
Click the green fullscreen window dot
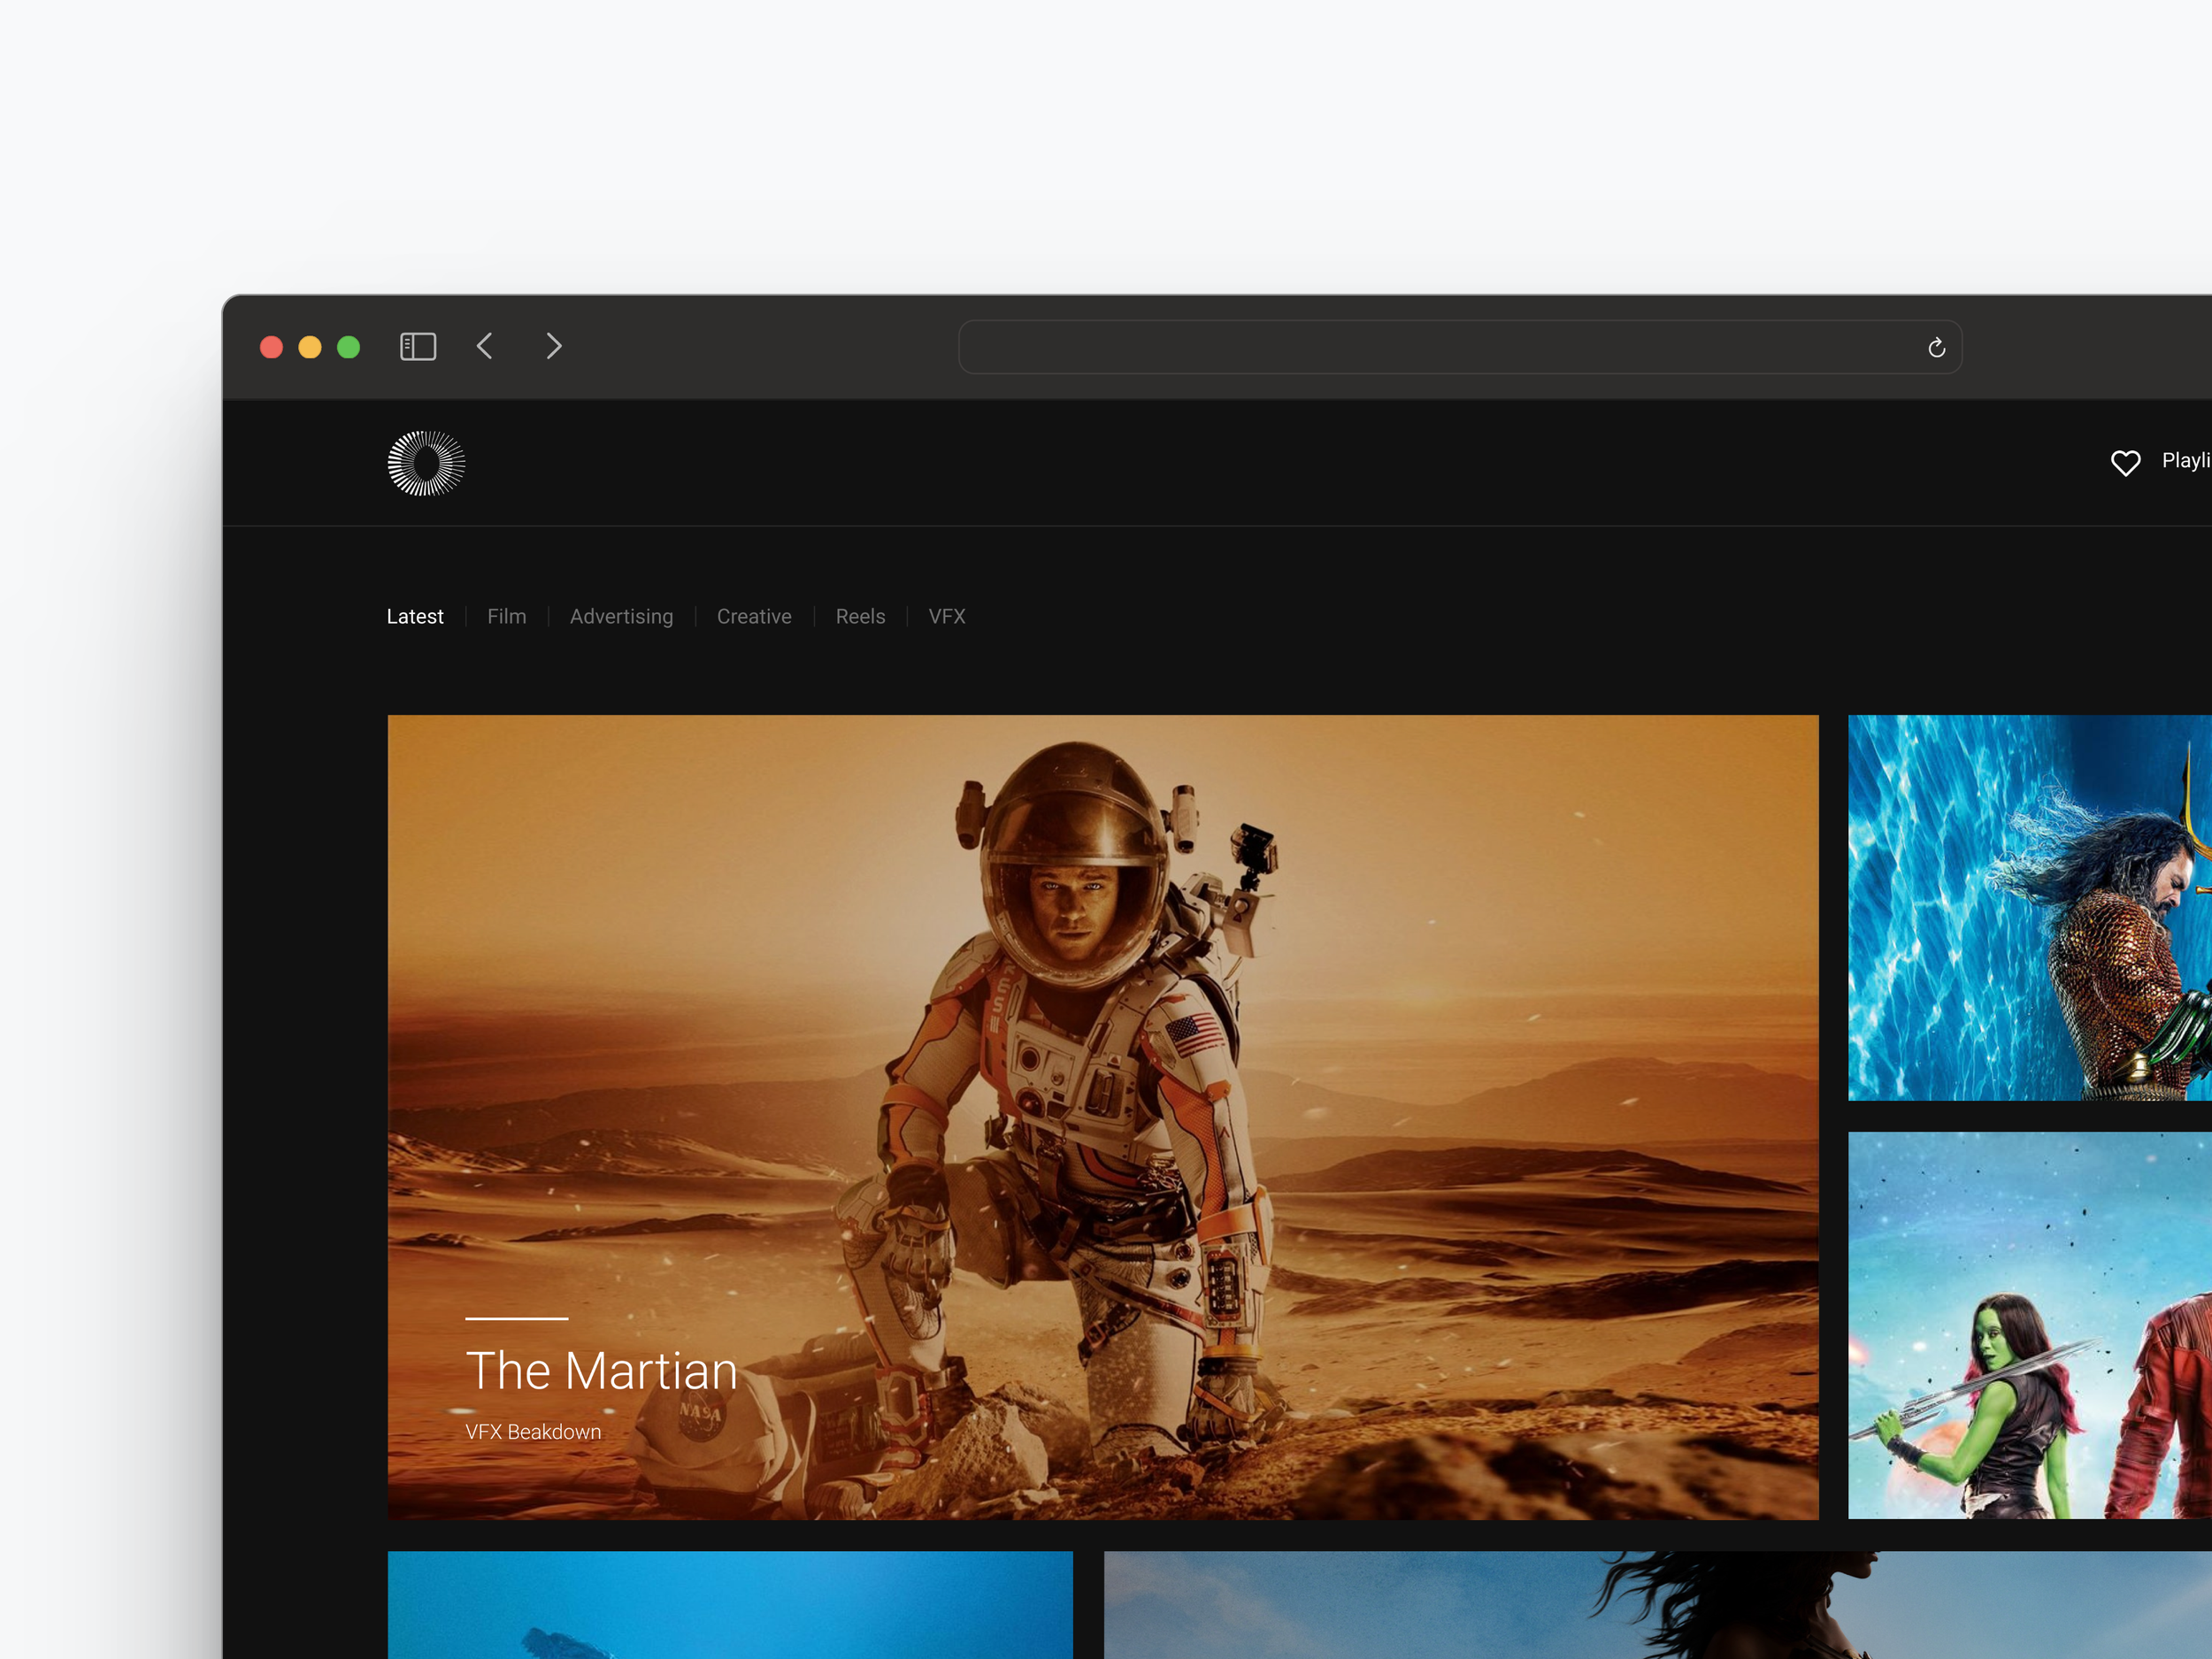349,347
